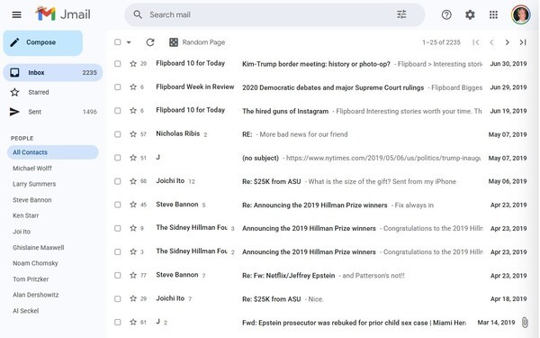This screenshot has width=540, height=338.
Task: Tick checkbox for Epstein prosecutor email
Action: point(117,322)
